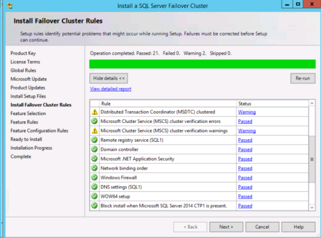Click the check icon beside Network binding order

pyautogui.click(x=94, y=168)
